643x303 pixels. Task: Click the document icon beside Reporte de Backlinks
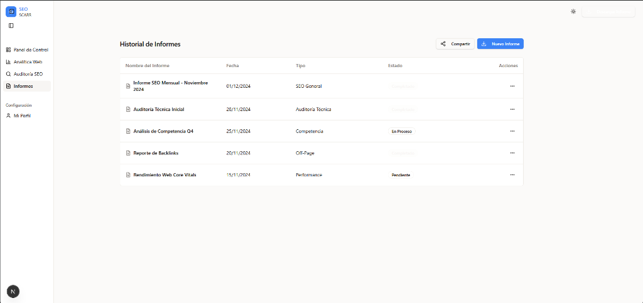(128, 153)
